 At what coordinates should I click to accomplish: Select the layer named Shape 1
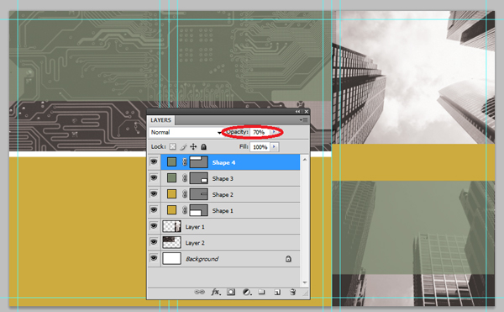pyautogui.click(x=223, y=211)
